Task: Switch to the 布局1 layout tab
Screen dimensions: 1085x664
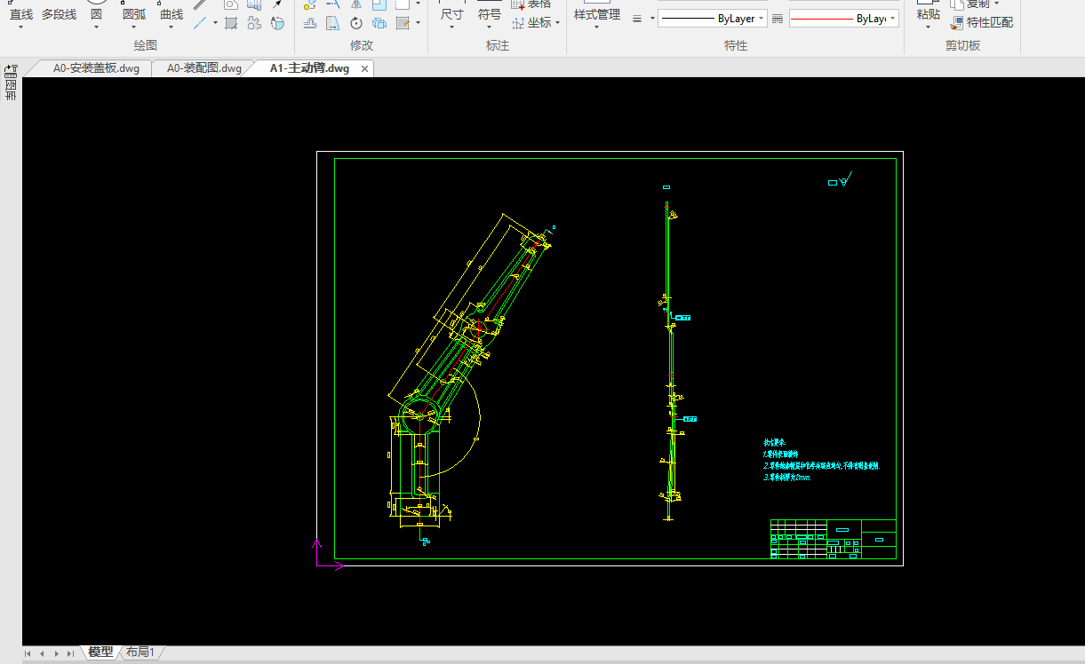Action: click(x=140, y=652)
